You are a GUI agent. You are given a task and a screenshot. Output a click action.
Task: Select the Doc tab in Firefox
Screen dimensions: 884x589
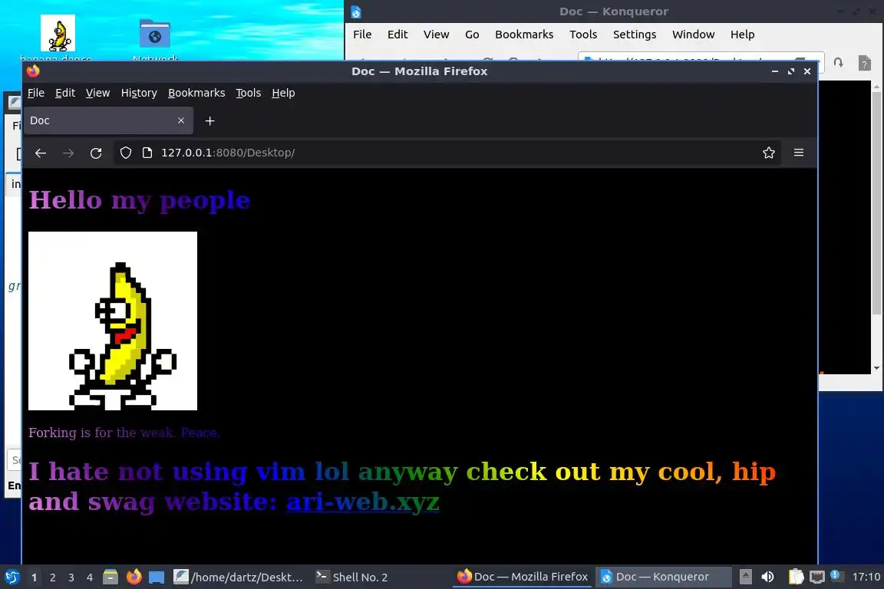coord(108,120)
